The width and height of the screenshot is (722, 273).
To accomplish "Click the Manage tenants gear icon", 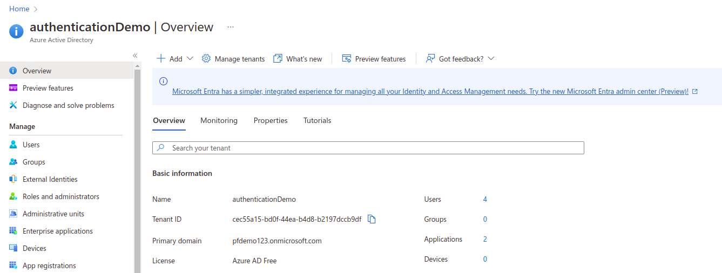I will click(x=206, y=58).
